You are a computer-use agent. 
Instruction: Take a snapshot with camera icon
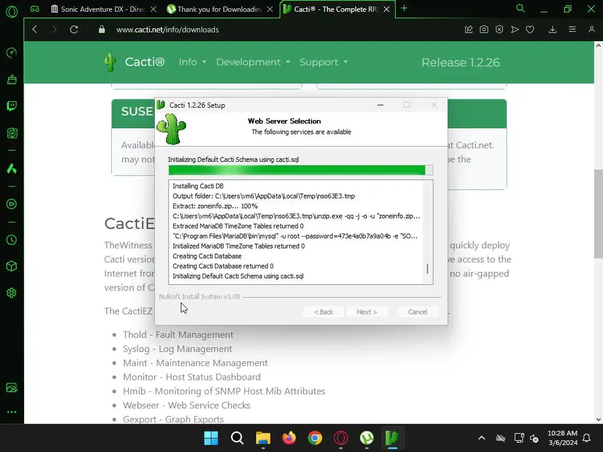click(484, 29)
